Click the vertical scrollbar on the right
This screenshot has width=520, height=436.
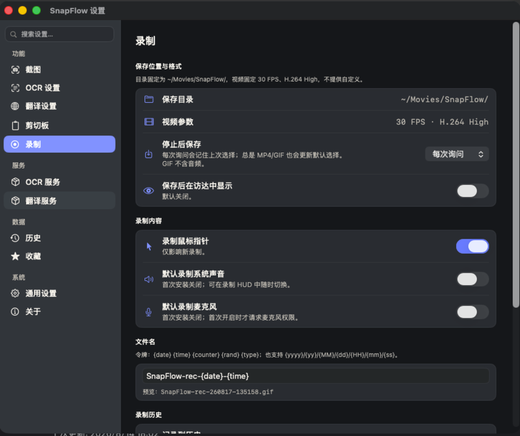click(515, 165)
